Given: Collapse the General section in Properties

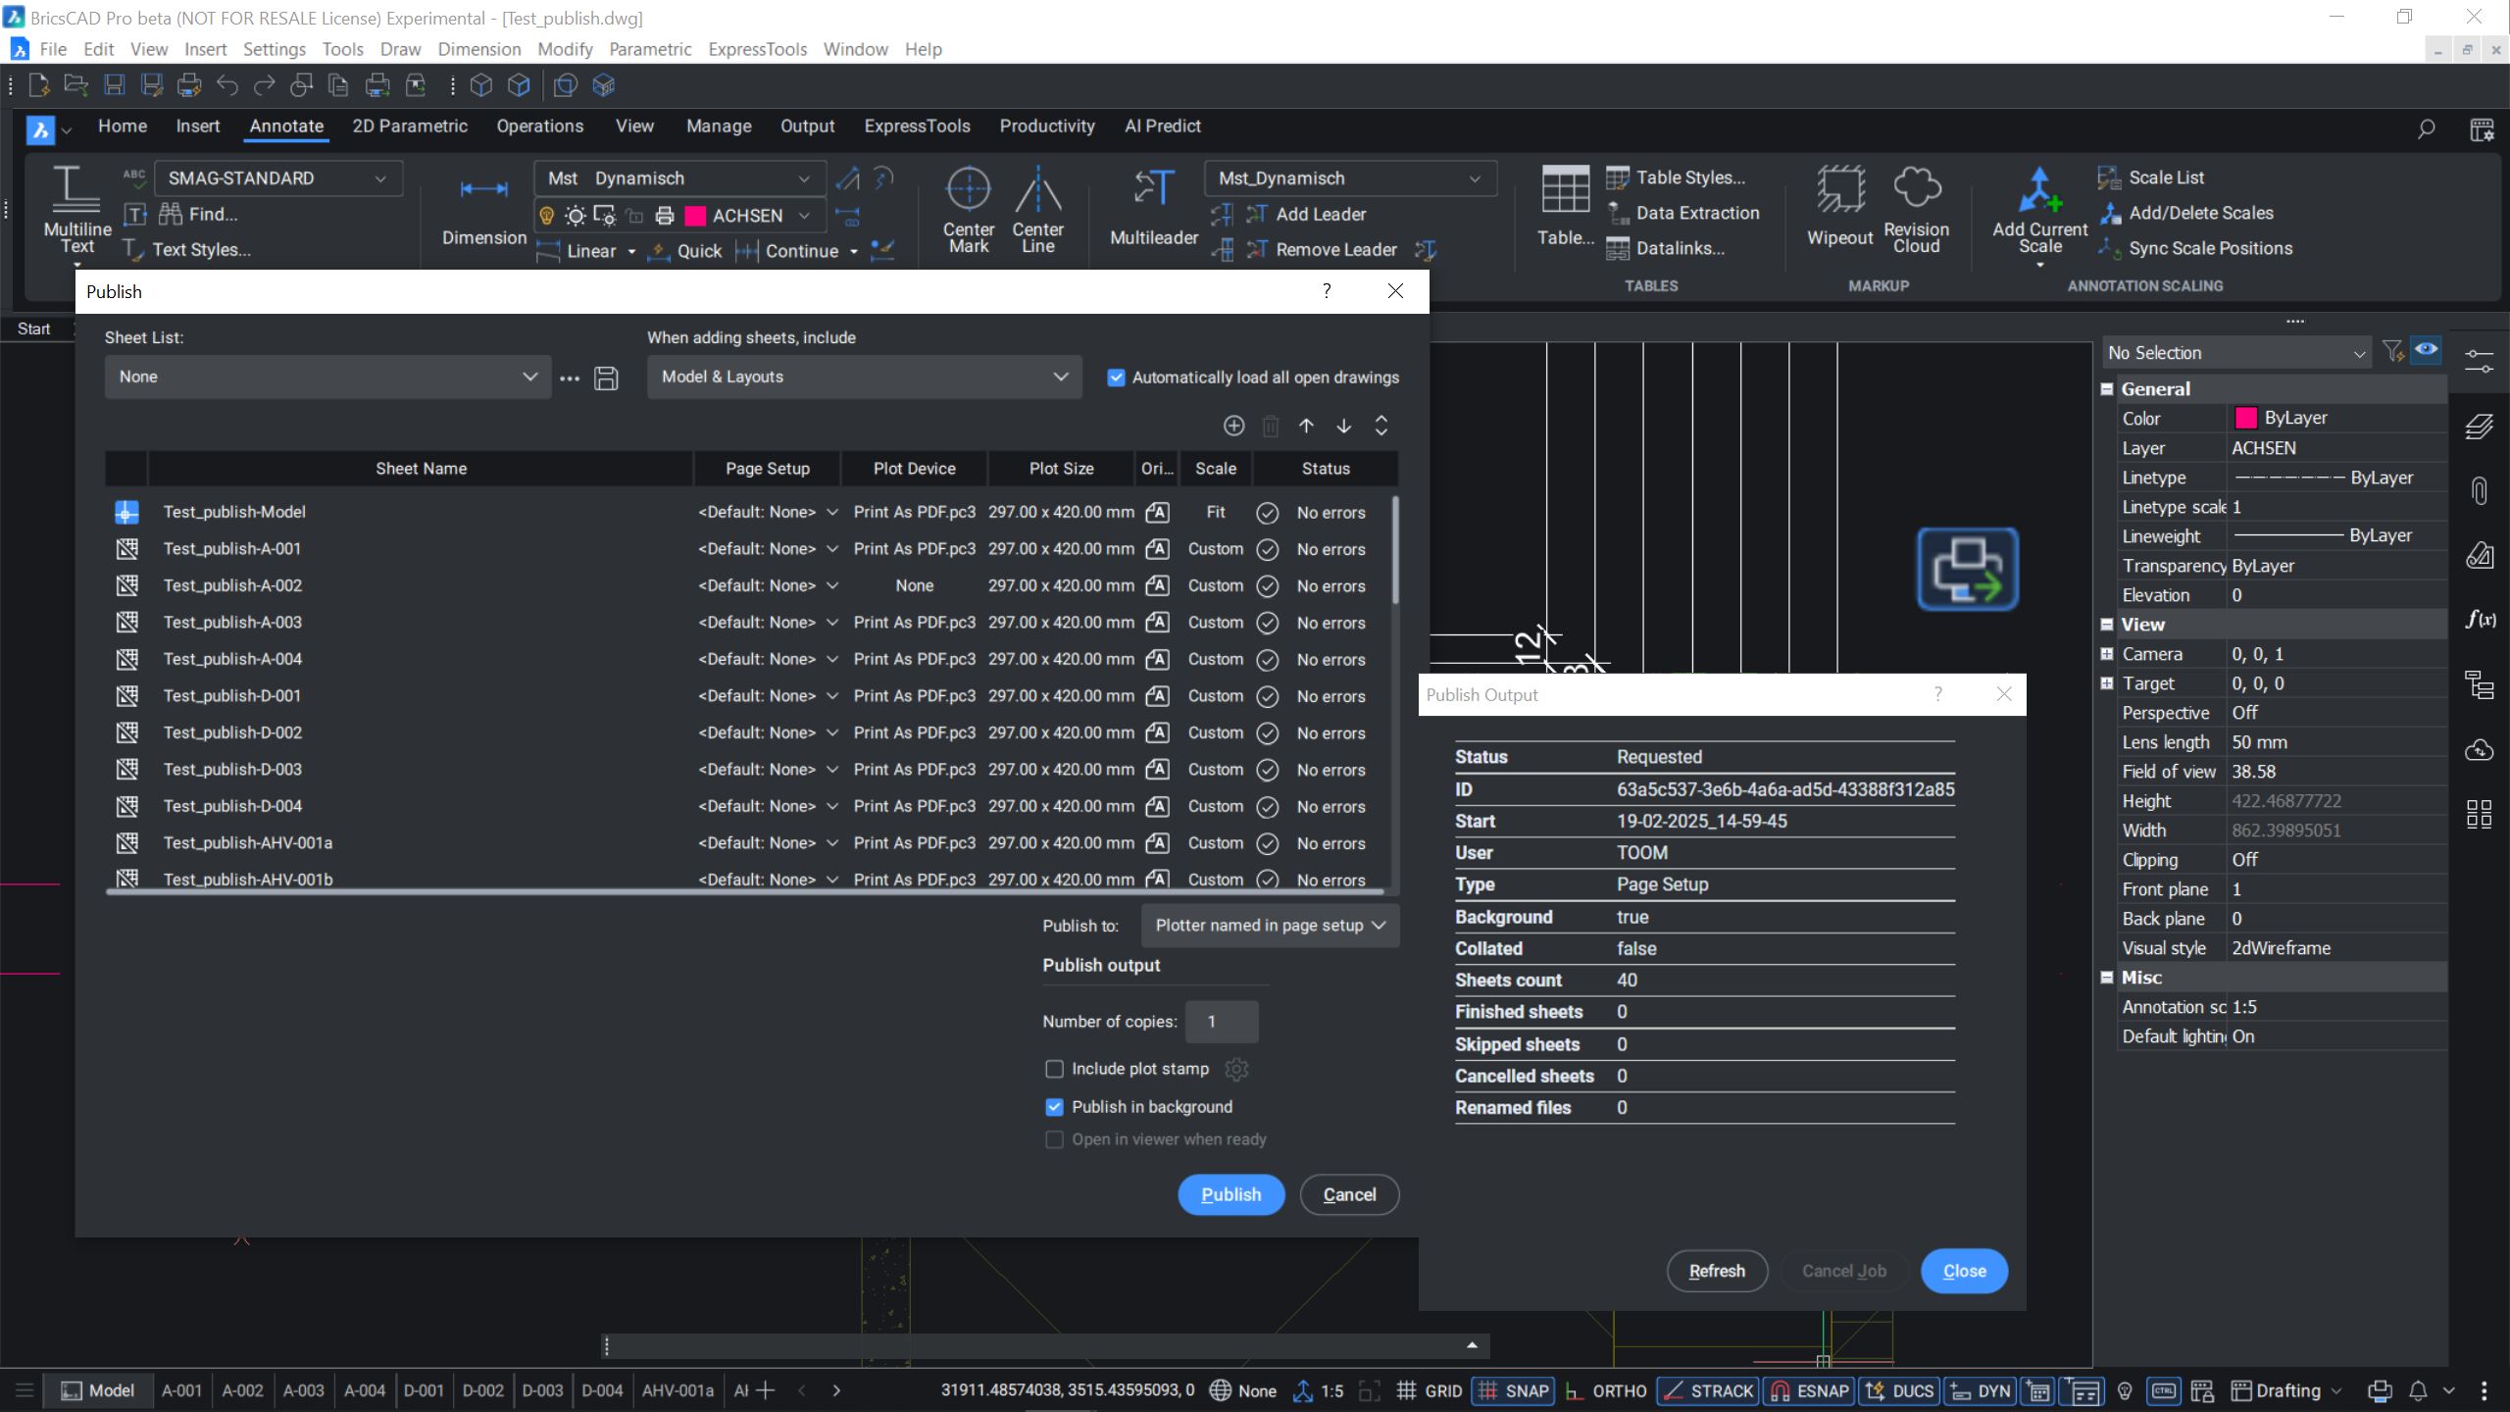Looking at the screenshot, I should tap(2108, 388).
